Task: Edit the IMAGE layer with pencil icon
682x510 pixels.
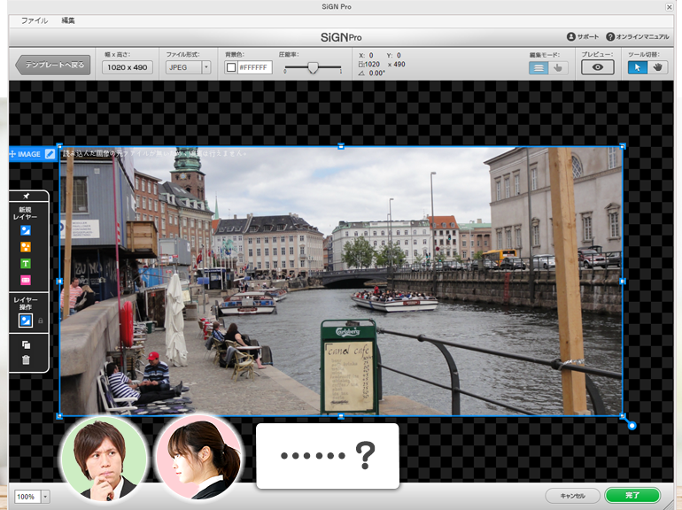Action: tap(50, 154)
